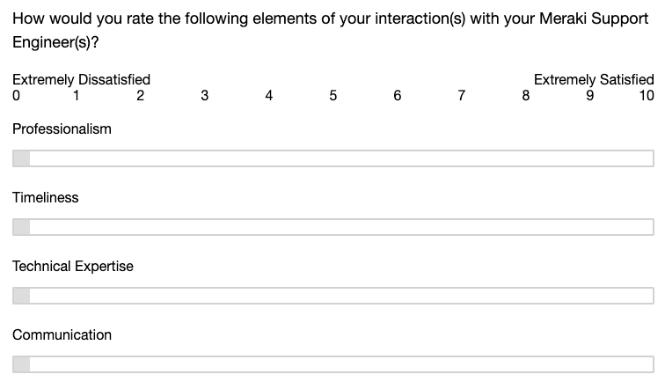The width and height of the screenshot is (665, 389).
Task: Click the Timeliness label
Action: coord(46,198)
